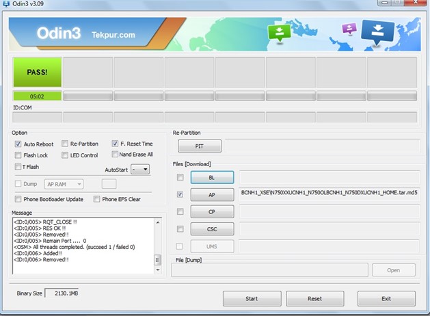Uncheck the AP file checkbox

(180, 194)
